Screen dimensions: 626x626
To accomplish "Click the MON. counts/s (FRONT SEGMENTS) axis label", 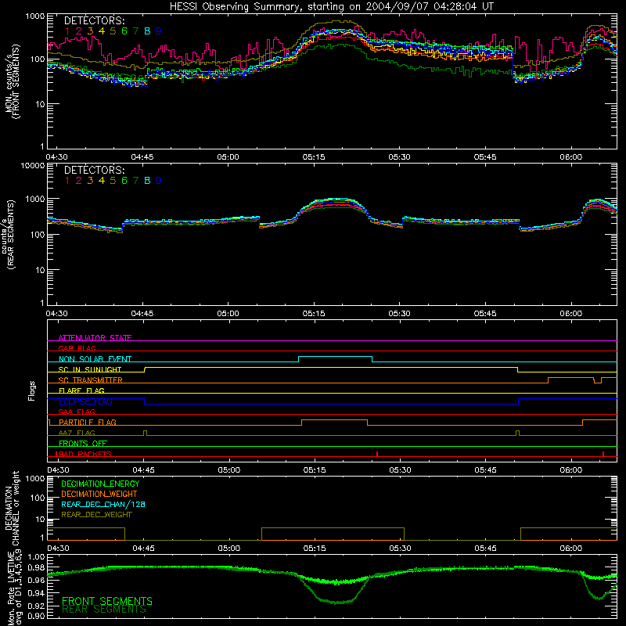I will click(12, 81).
